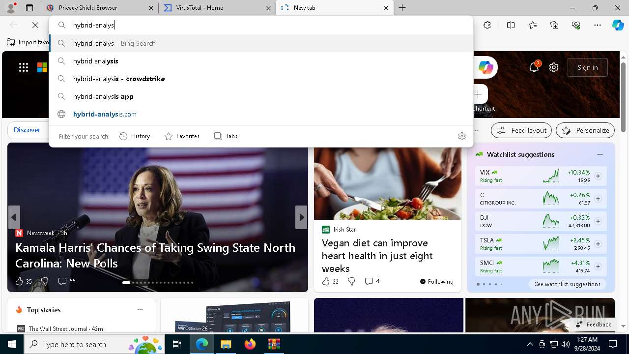The width and height of the screenshot is (629, 354).
Task: Dislike the Vegan diet article
Action: coord(351,281)
